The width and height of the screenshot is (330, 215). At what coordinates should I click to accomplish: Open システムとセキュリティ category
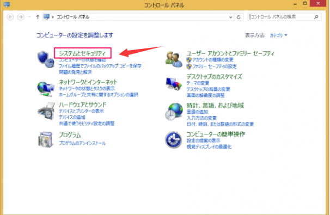click(x=82, y=53)
